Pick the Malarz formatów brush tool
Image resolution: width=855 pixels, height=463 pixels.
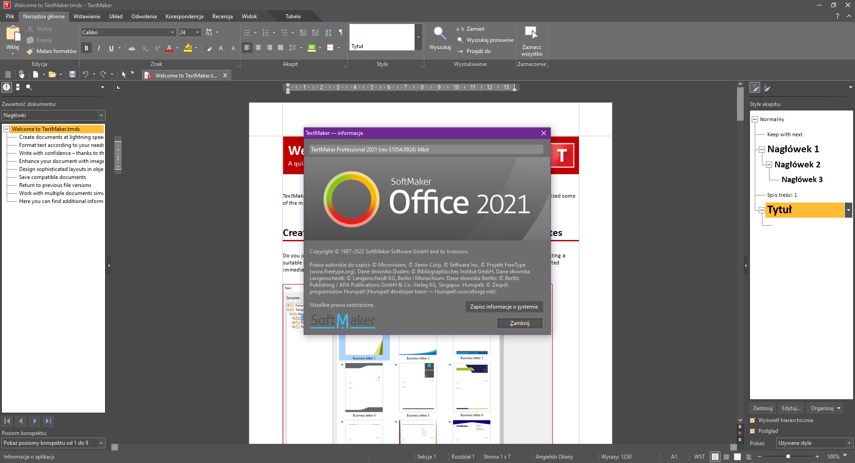pyautogui.click(x=52, y=51)
